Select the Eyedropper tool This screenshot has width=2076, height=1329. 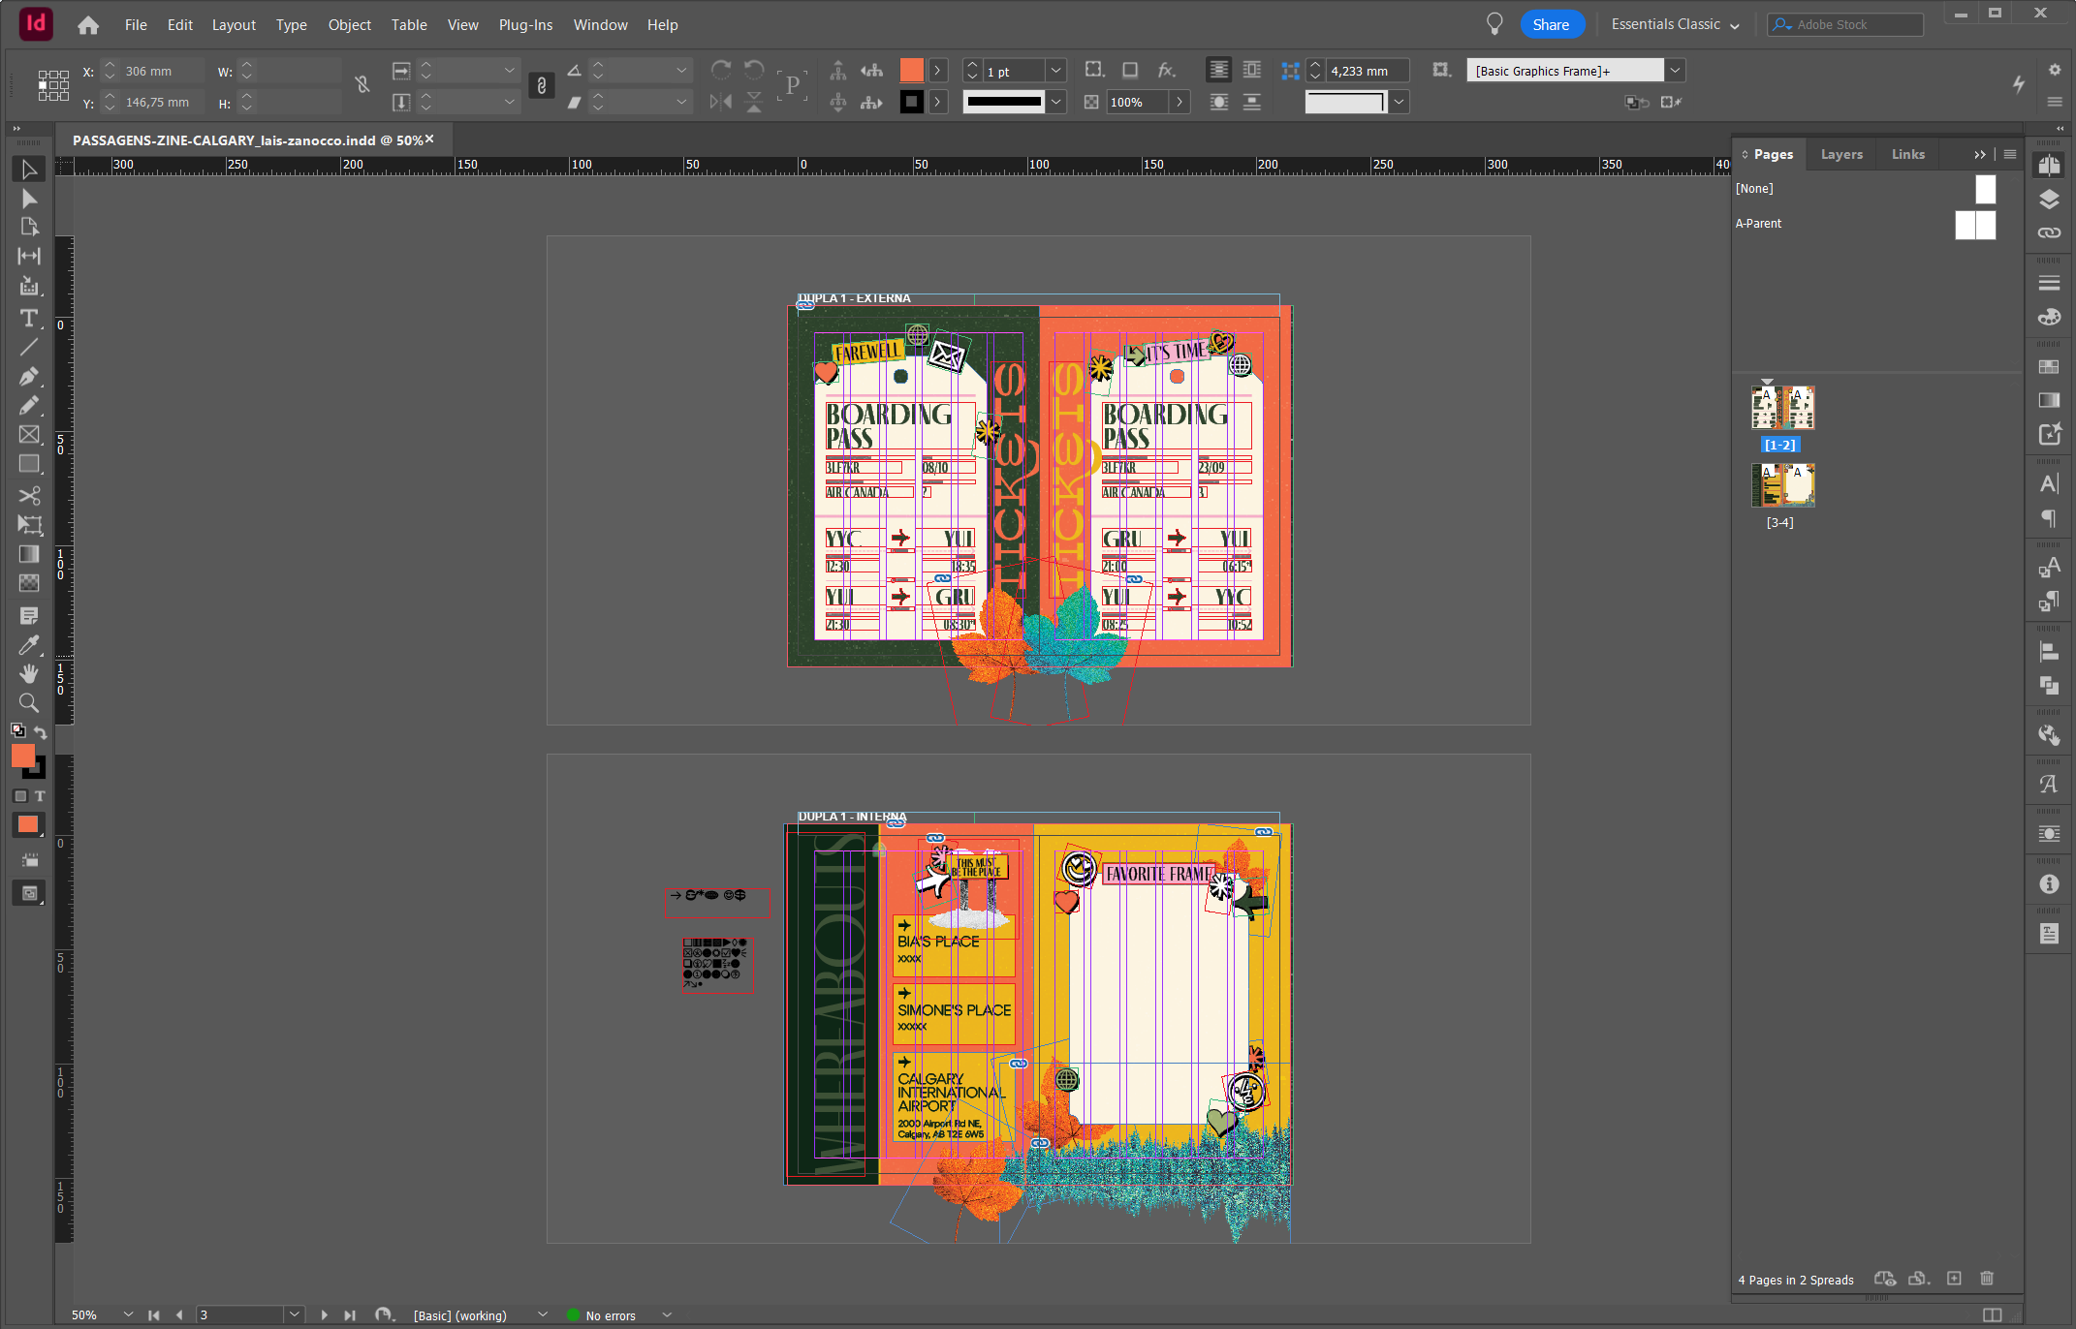[x=29, y=645]
